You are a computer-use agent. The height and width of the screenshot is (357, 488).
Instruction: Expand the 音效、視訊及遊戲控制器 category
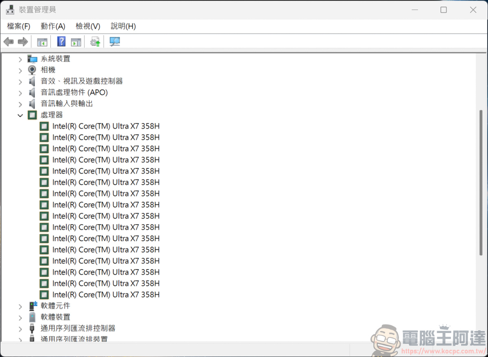[20, 81]
